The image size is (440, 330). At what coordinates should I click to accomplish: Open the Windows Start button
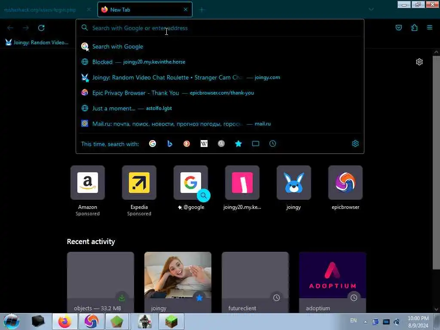point(12,321)
